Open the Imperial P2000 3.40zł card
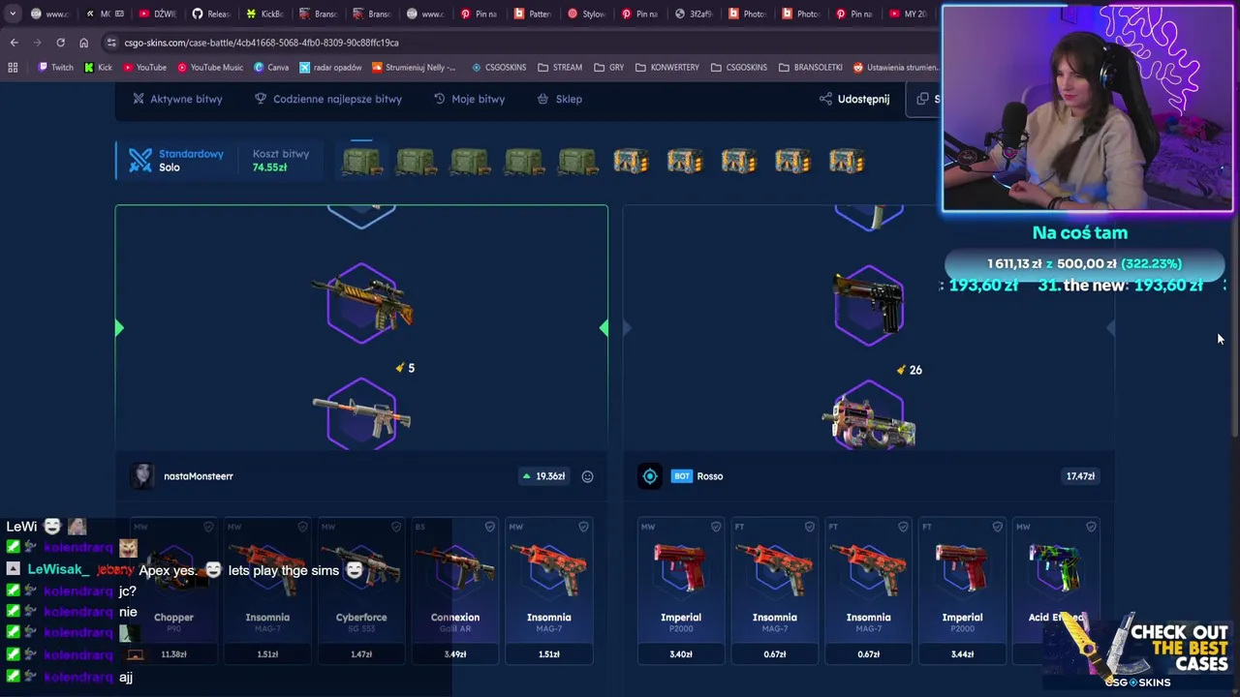 point(681,592)
